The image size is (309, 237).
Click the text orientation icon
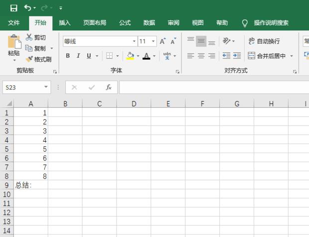click(x=227, y=41)
